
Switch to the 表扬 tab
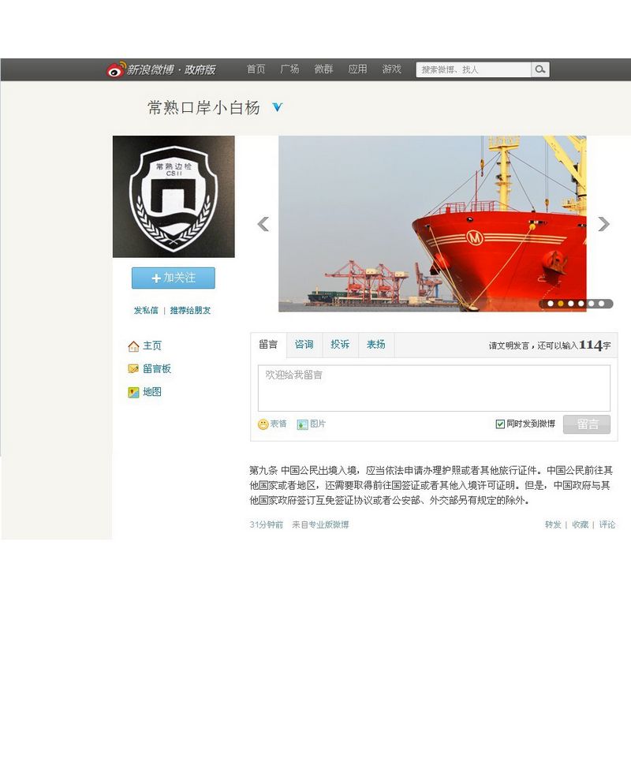tap(376, 345)
